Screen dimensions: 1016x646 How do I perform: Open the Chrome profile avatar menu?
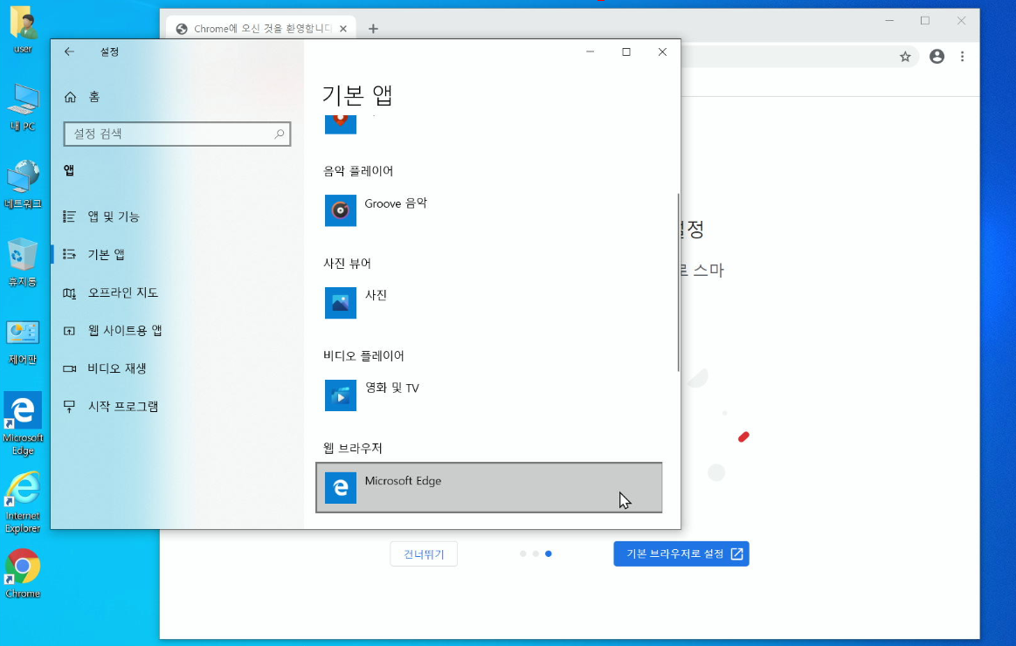(x=937, y=57)
